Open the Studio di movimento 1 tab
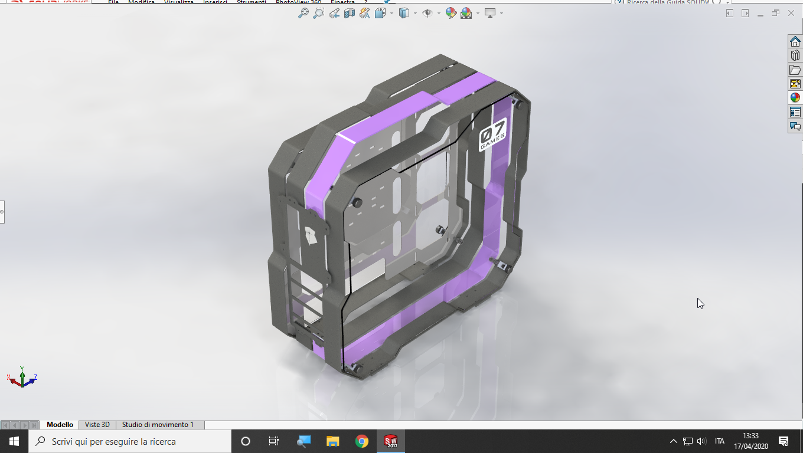This screenshot has width=803, height=453. coord(158,425)
